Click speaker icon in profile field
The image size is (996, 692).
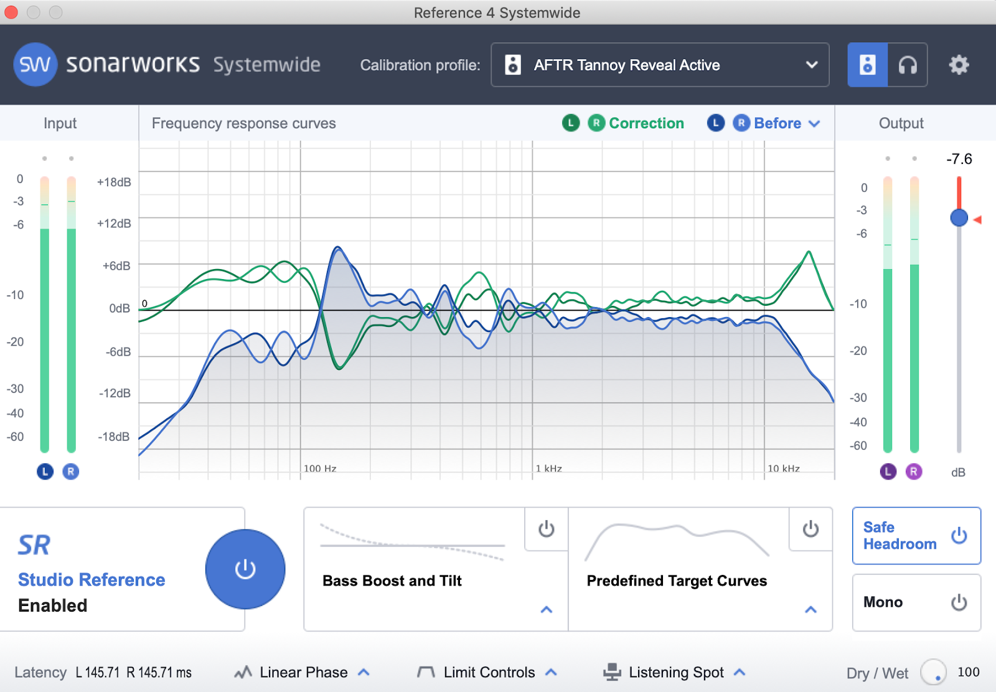coord(513,65)
